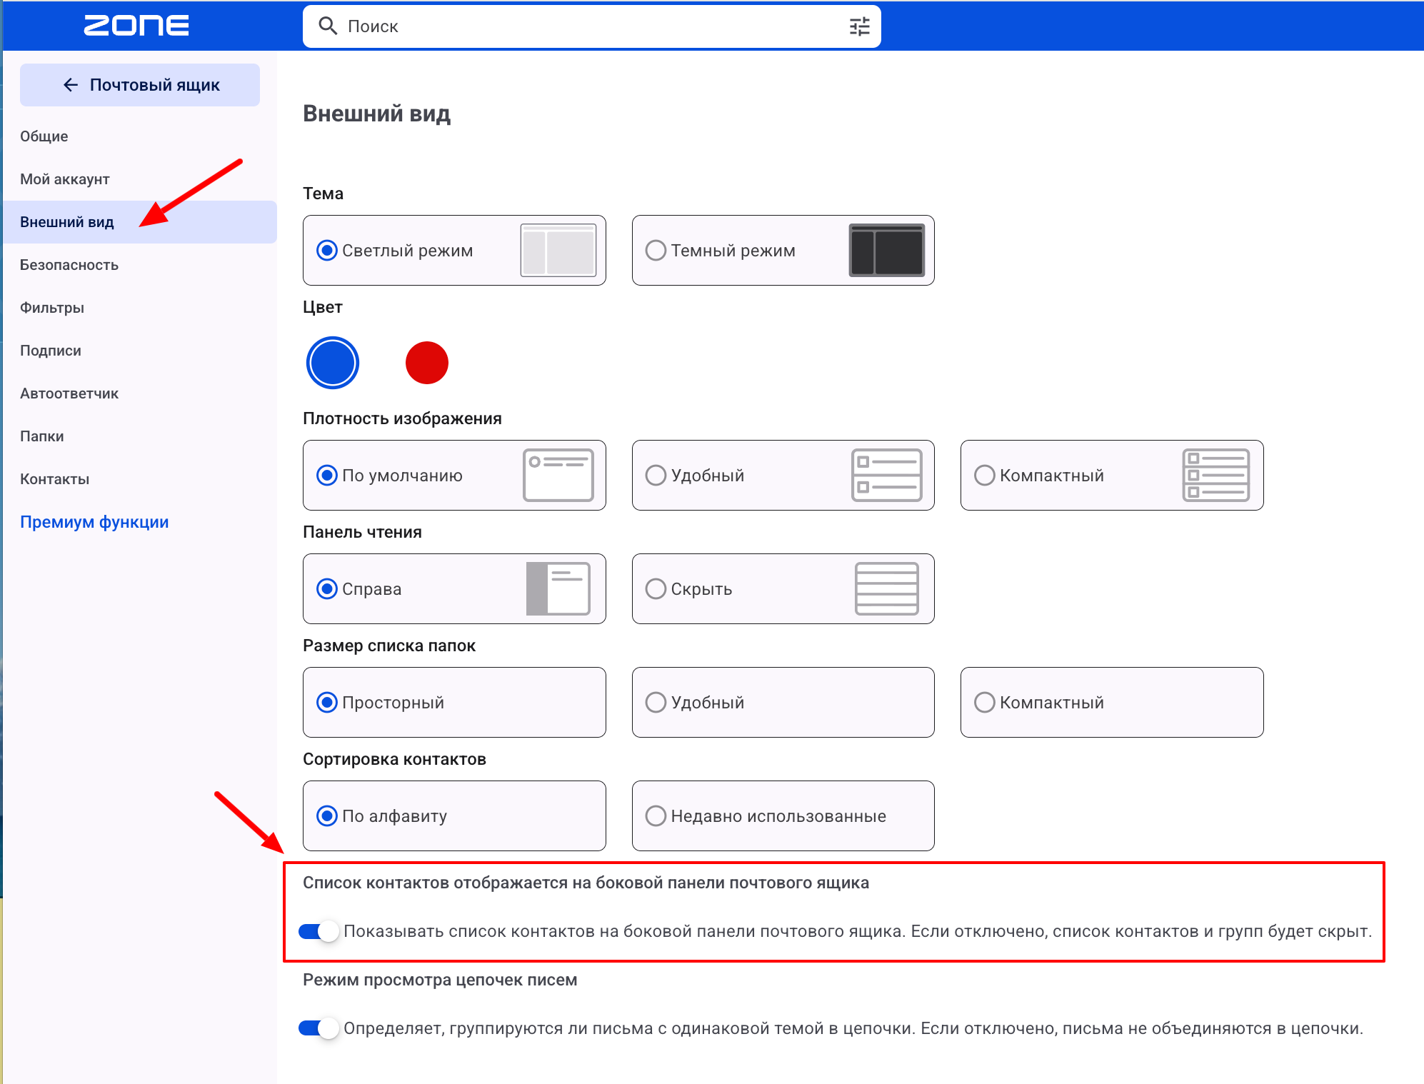Select the Темный режим radio button
Viewport: 1424px width, 1084px height.
656,251
